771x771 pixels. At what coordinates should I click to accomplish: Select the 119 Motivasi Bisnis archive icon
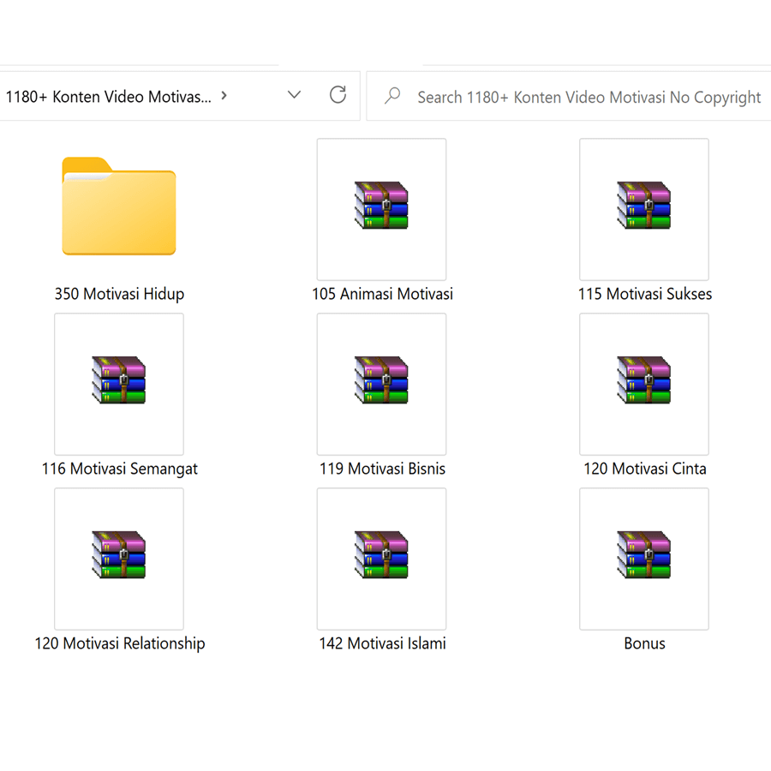(381, 384)
